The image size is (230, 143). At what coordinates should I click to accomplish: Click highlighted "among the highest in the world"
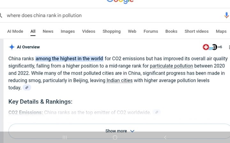pos(69,59)
